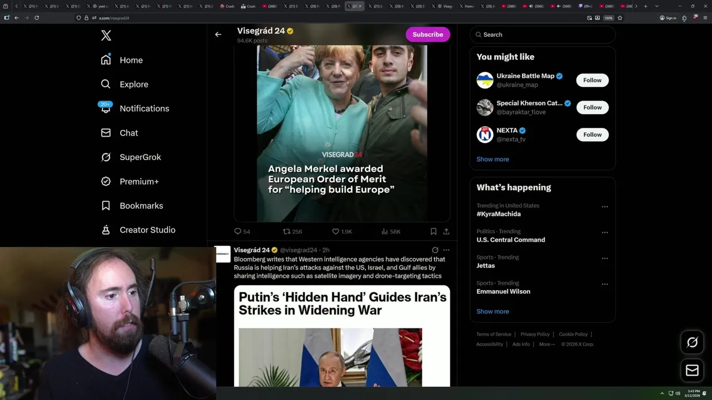Open Ads info footer link
This screenshot has width=712, height=400.
point(521,344)
